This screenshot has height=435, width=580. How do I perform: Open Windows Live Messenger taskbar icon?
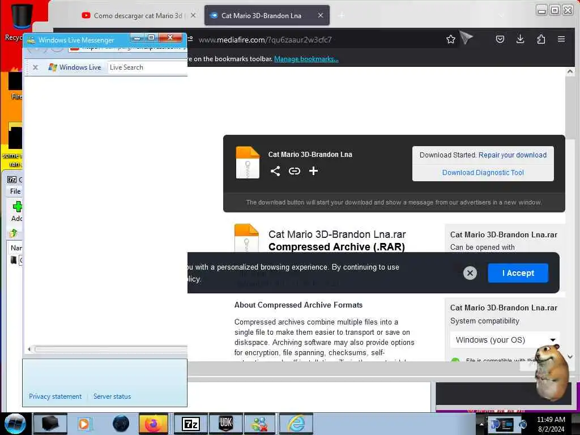click(260, 424)
